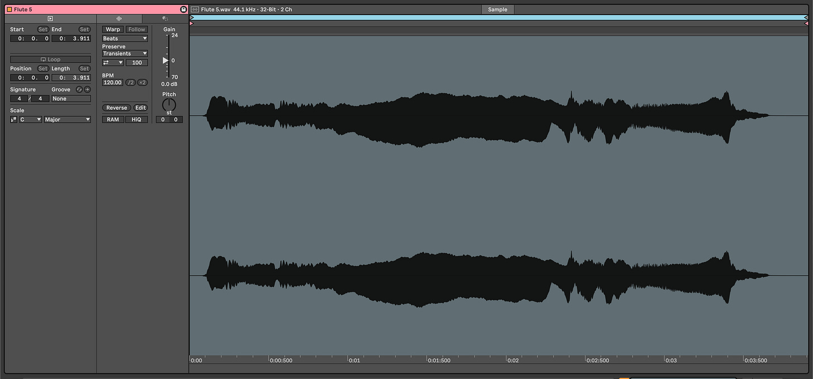Click the waveform icon beside Flute 5.wav
The image size is (813, 379).
pyautogui.click(x=195, y=9)
